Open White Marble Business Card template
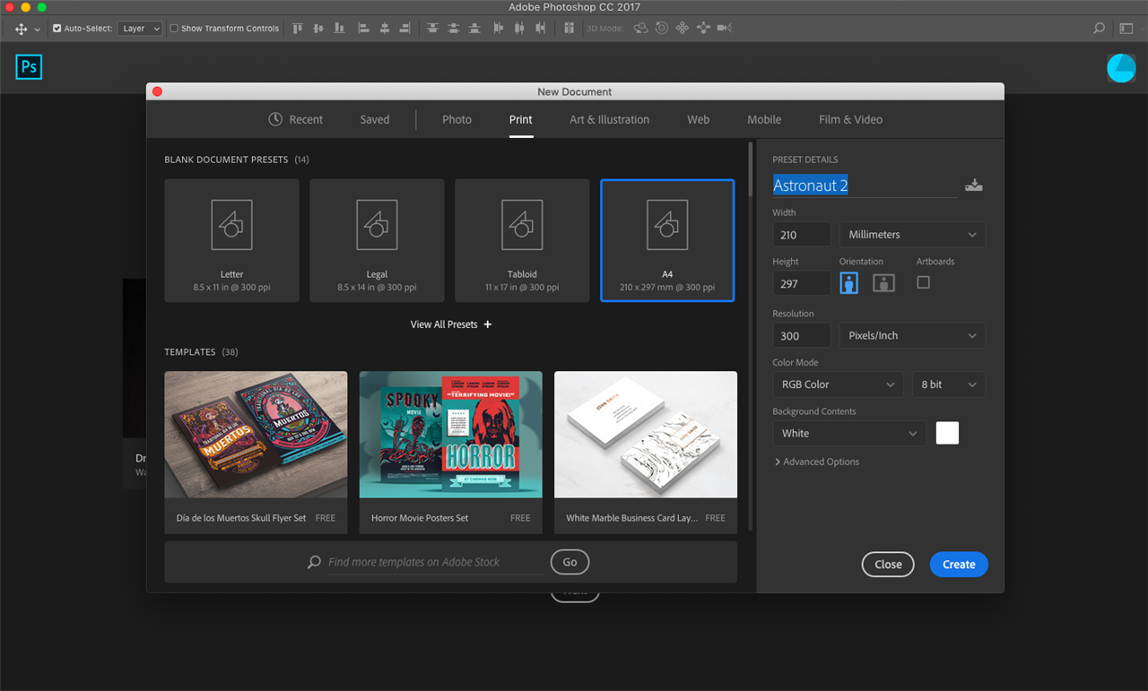Image resolution: width=1148 pixels, height=691 pixels. (x=646, y=453)
